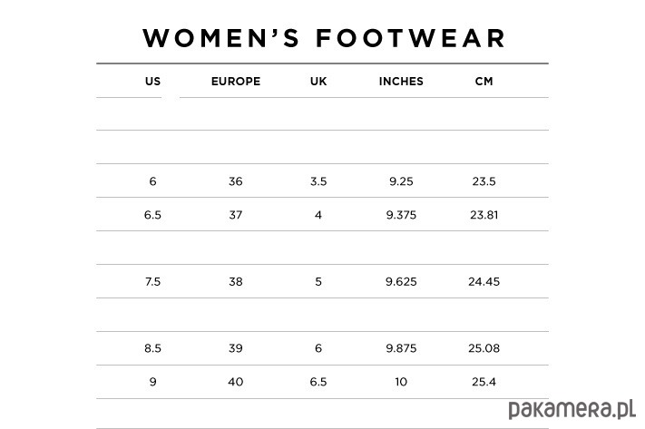Select Europe size 40 cell
This screenshot has height=429, width=645.
point(236,382)
